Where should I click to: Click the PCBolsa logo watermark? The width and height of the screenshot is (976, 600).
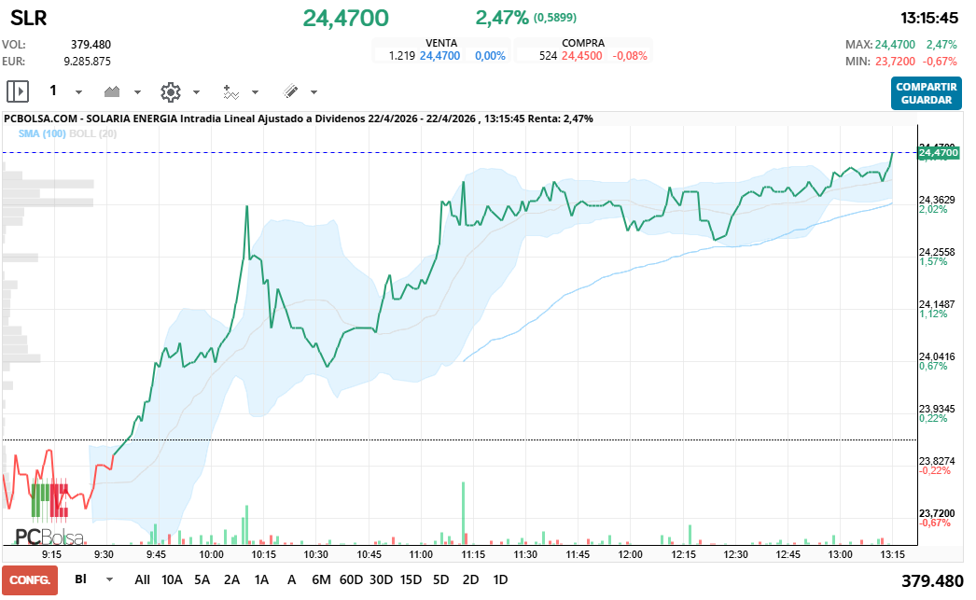[x=49, y=537]
